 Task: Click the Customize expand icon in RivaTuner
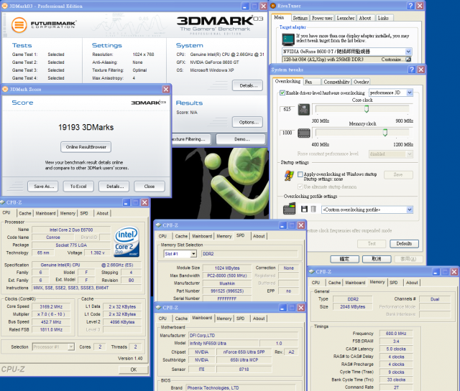tap(408, 60)
